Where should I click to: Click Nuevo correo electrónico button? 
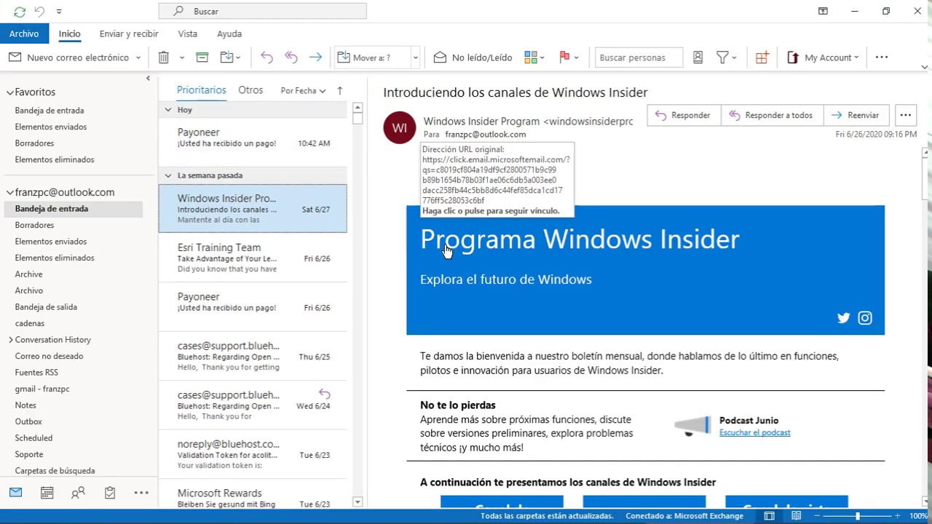[x=69, y=57]
